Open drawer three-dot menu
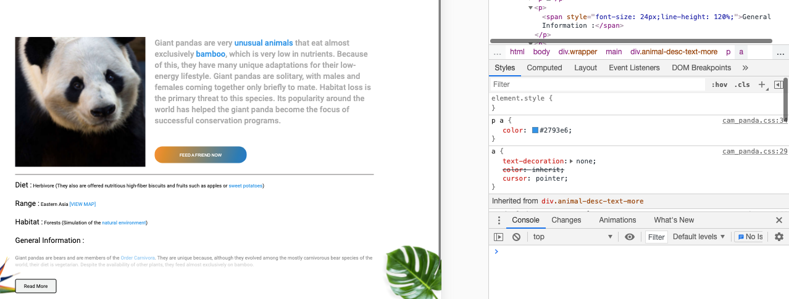 point(499,220)
